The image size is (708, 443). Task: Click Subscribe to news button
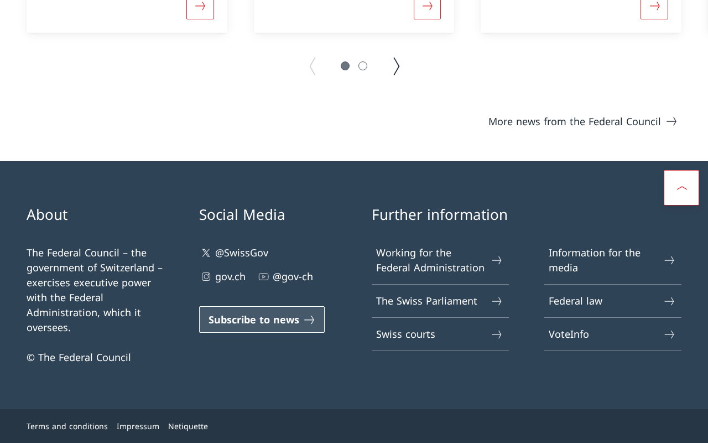(262, 320)
